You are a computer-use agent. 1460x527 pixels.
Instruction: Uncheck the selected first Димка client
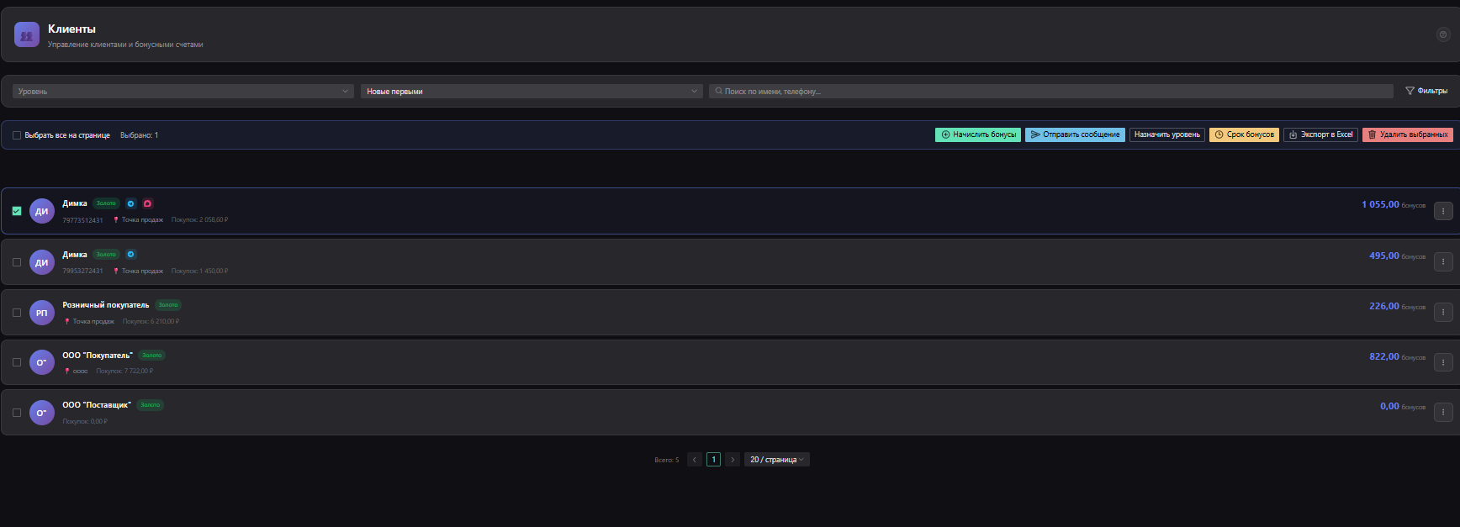point(17,211)
